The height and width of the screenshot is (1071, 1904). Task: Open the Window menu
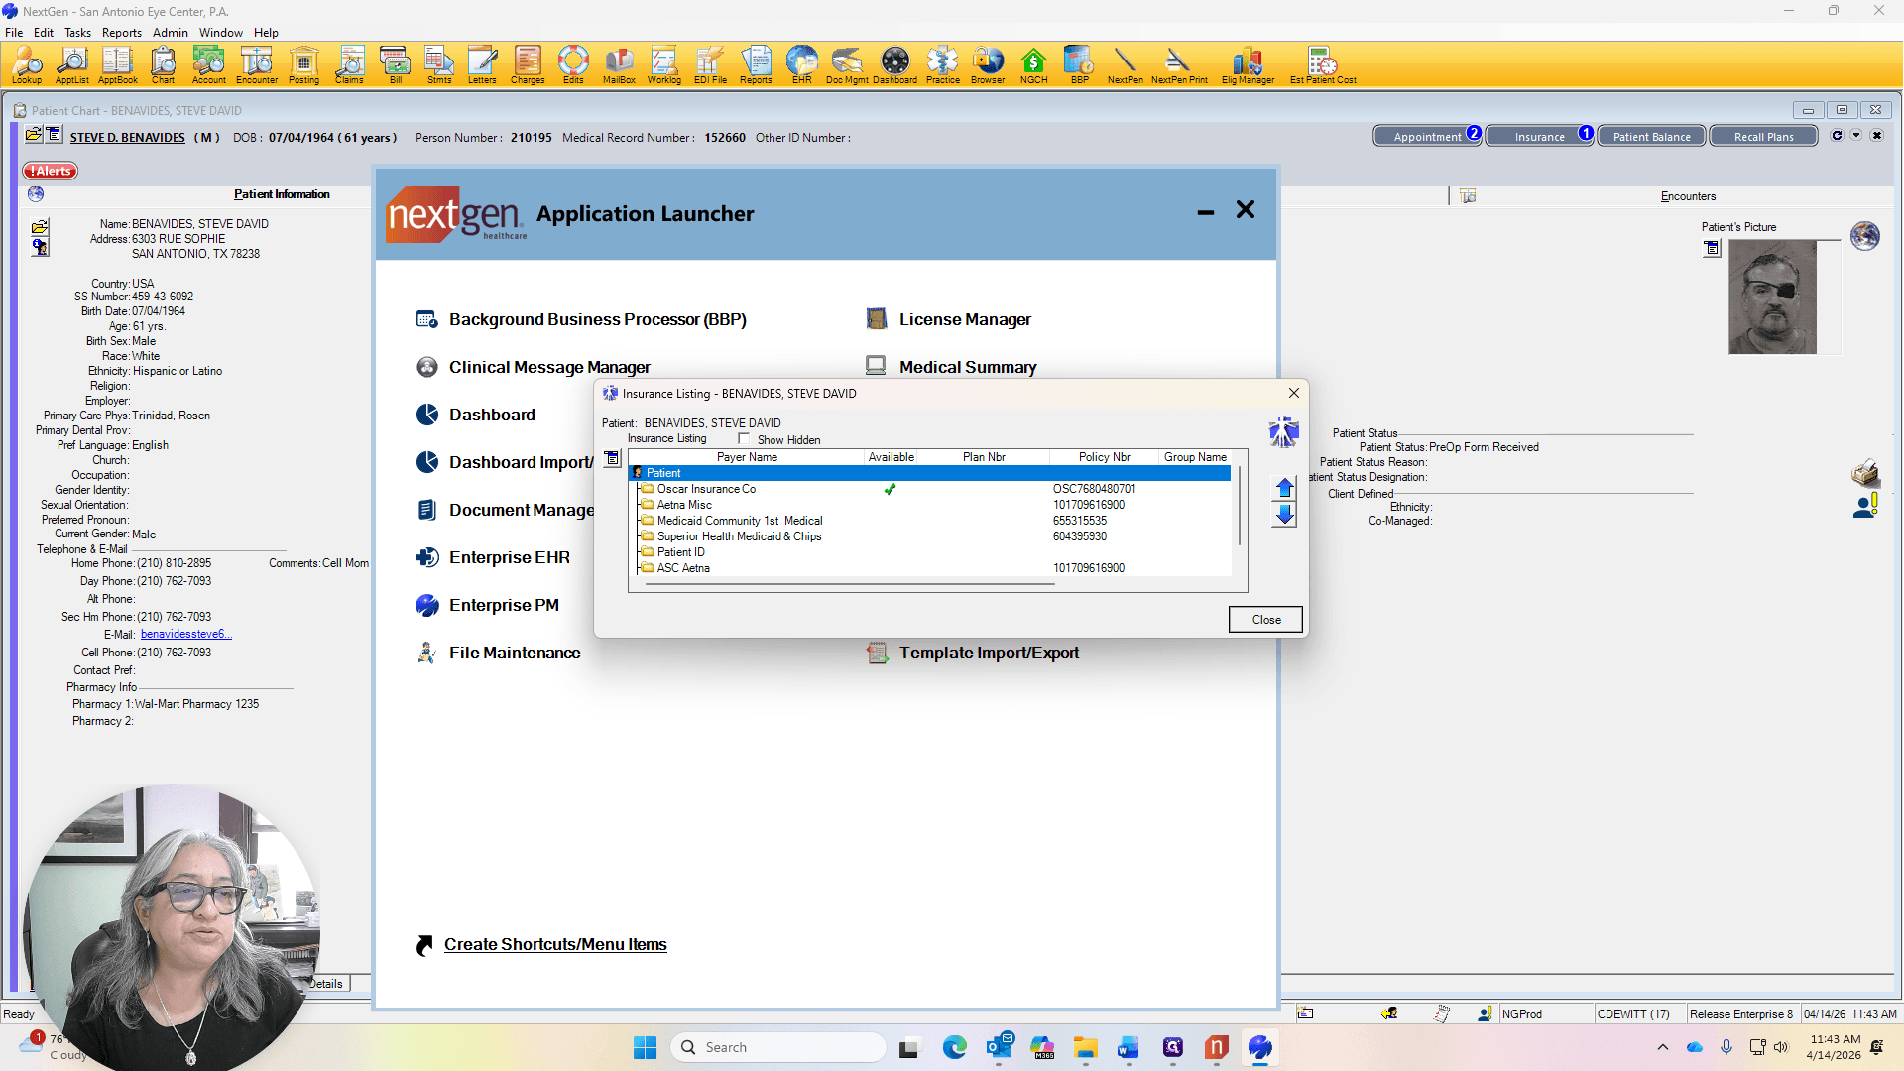[220, 33]
